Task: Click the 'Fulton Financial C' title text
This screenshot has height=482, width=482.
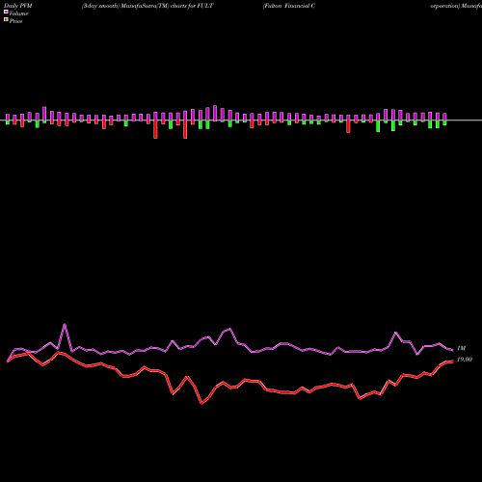Action: [x=289, y=6]
